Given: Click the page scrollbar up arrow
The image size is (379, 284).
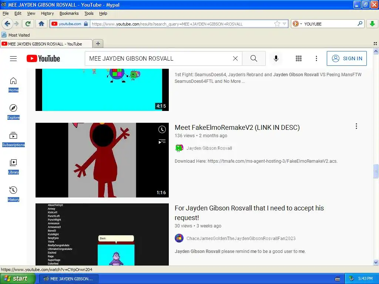Looking at the screenshot, I should pyautogui.click(x=376, y=51).
